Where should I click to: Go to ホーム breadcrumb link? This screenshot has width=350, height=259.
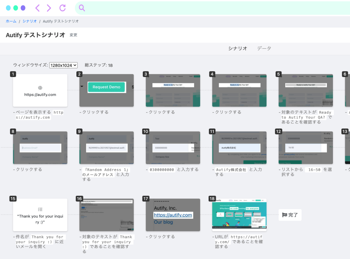(x=11, y=21)
